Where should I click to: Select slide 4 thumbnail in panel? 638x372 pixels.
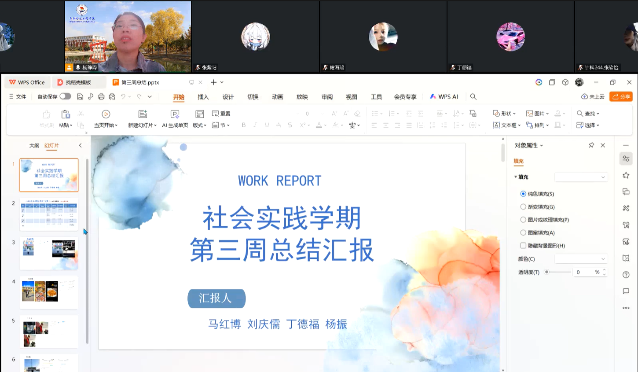pos(49,292)
